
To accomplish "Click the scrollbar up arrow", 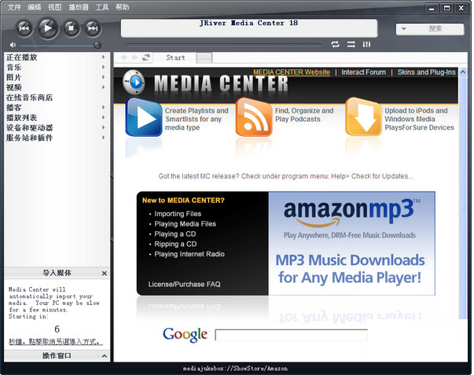I will (x=462, y=72).
